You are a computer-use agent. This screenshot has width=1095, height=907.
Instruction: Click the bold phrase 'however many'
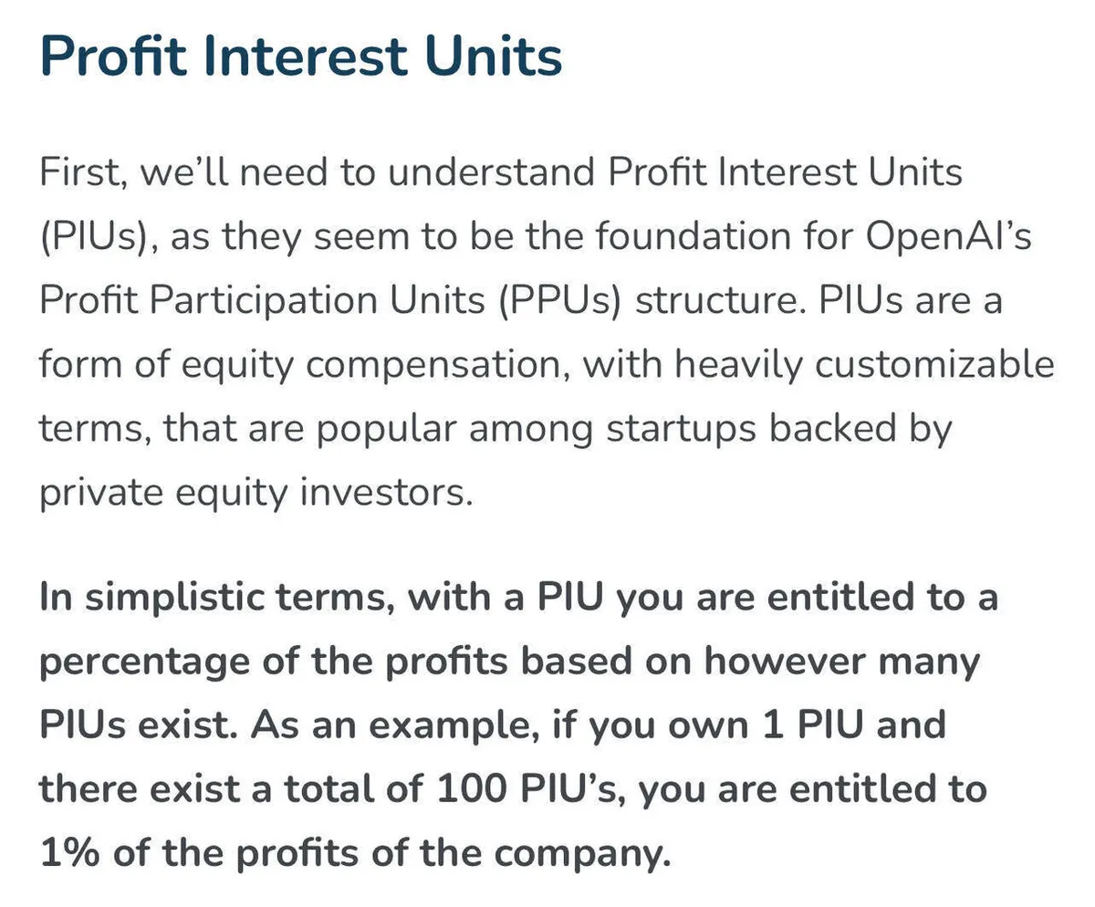[841, 662]
